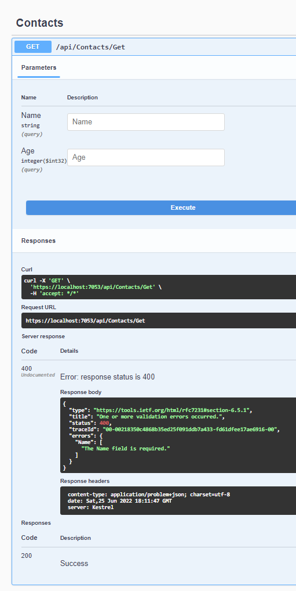
Task: Run the request with Execute button
Action: pyautogui.click(x=161, y=207)
